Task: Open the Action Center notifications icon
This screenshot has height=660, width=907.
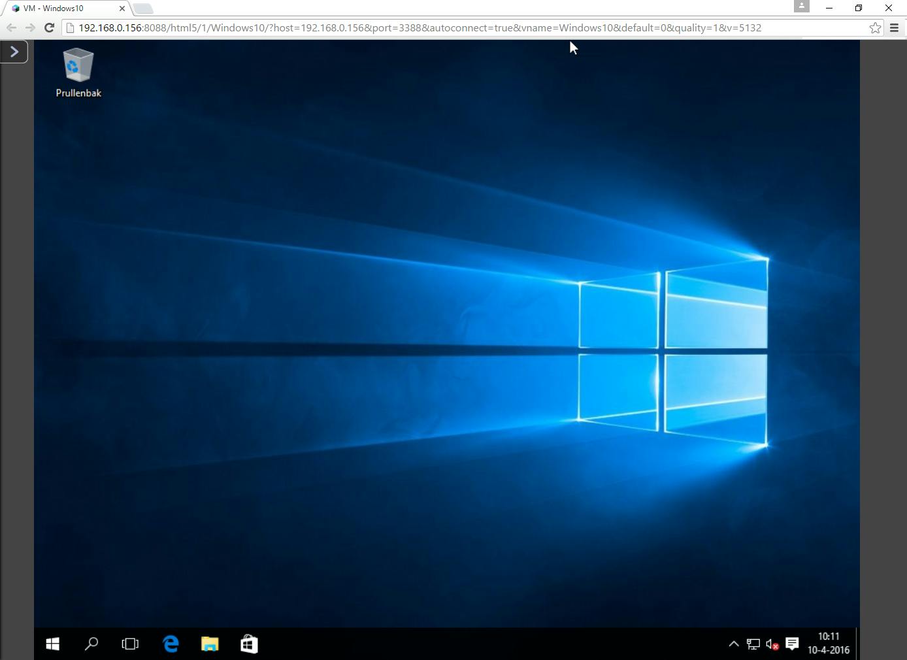Action: tap(792, 644)
